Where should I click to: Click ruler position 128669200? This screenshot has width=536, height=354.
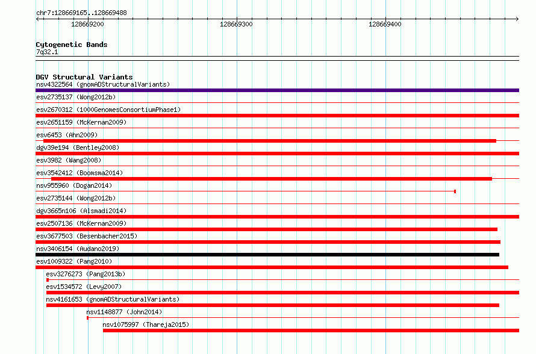87,24
